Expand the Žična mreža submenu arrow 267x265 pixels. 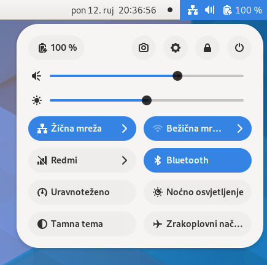(125, 129)
